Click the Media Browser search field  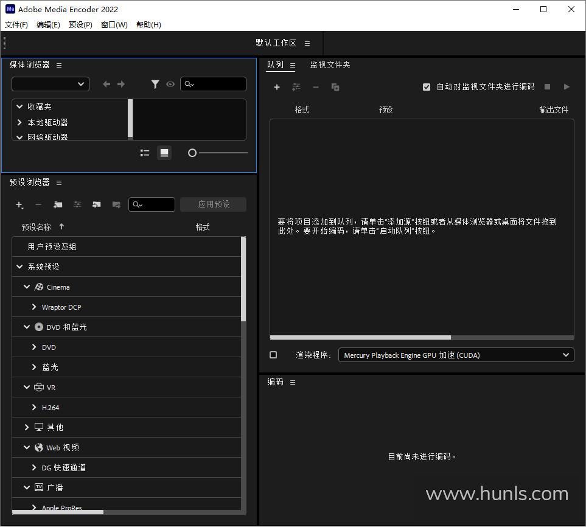point(214,84)
